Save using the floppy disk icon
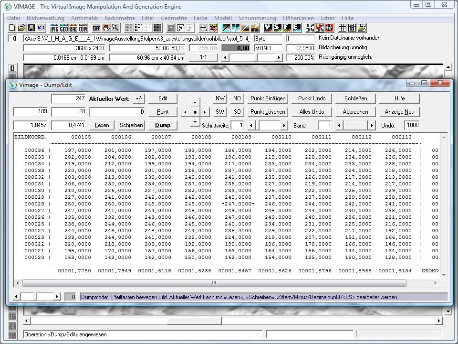This screenshot has width=458, height=344. [x=31, y=28]
